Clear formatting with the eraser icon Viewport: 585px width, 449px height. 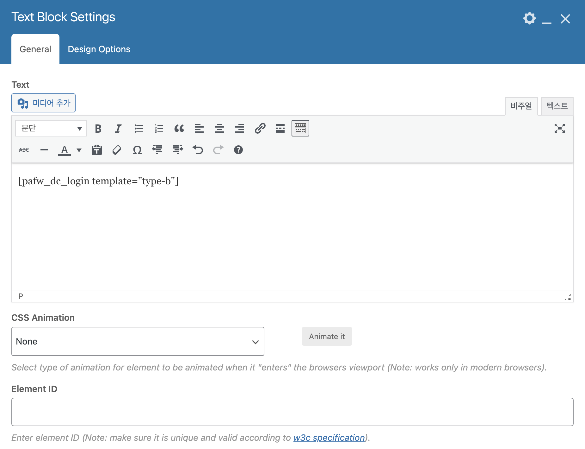tap(117, 150)
